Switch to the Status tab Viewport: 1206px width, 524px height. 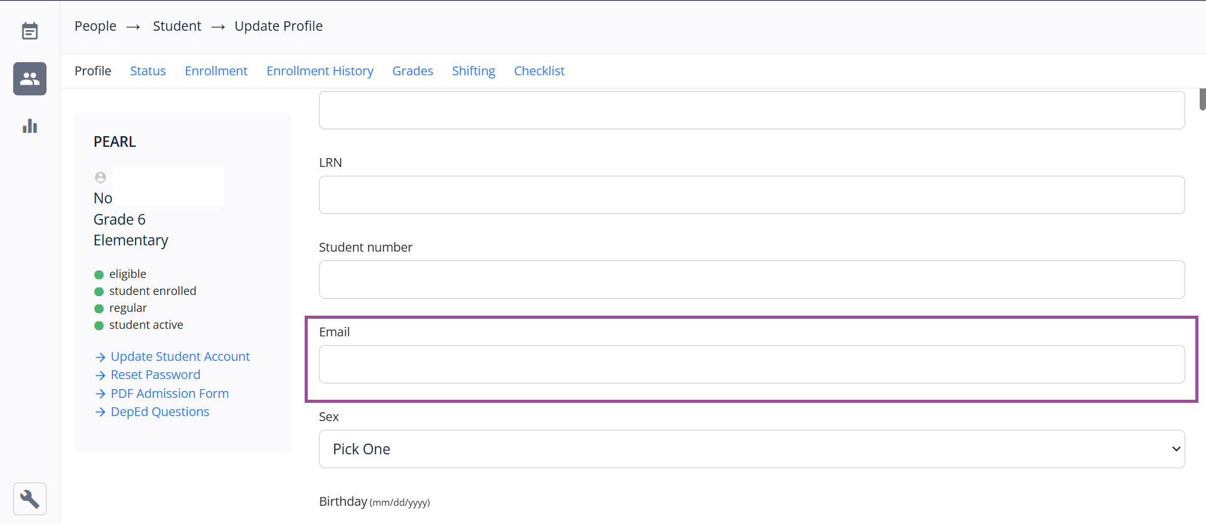[x=148, y=71]
